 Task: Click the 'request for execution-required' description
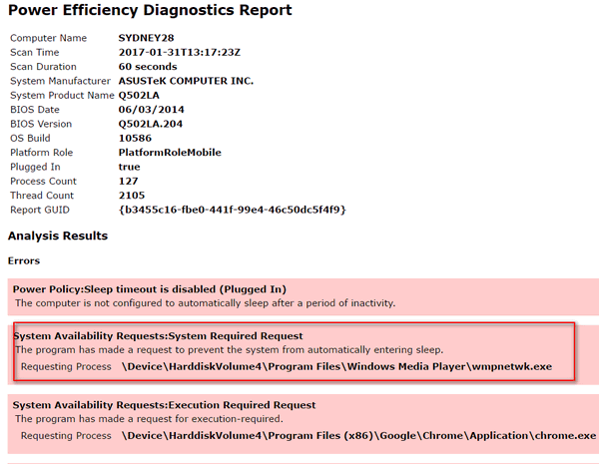(149, 419)
